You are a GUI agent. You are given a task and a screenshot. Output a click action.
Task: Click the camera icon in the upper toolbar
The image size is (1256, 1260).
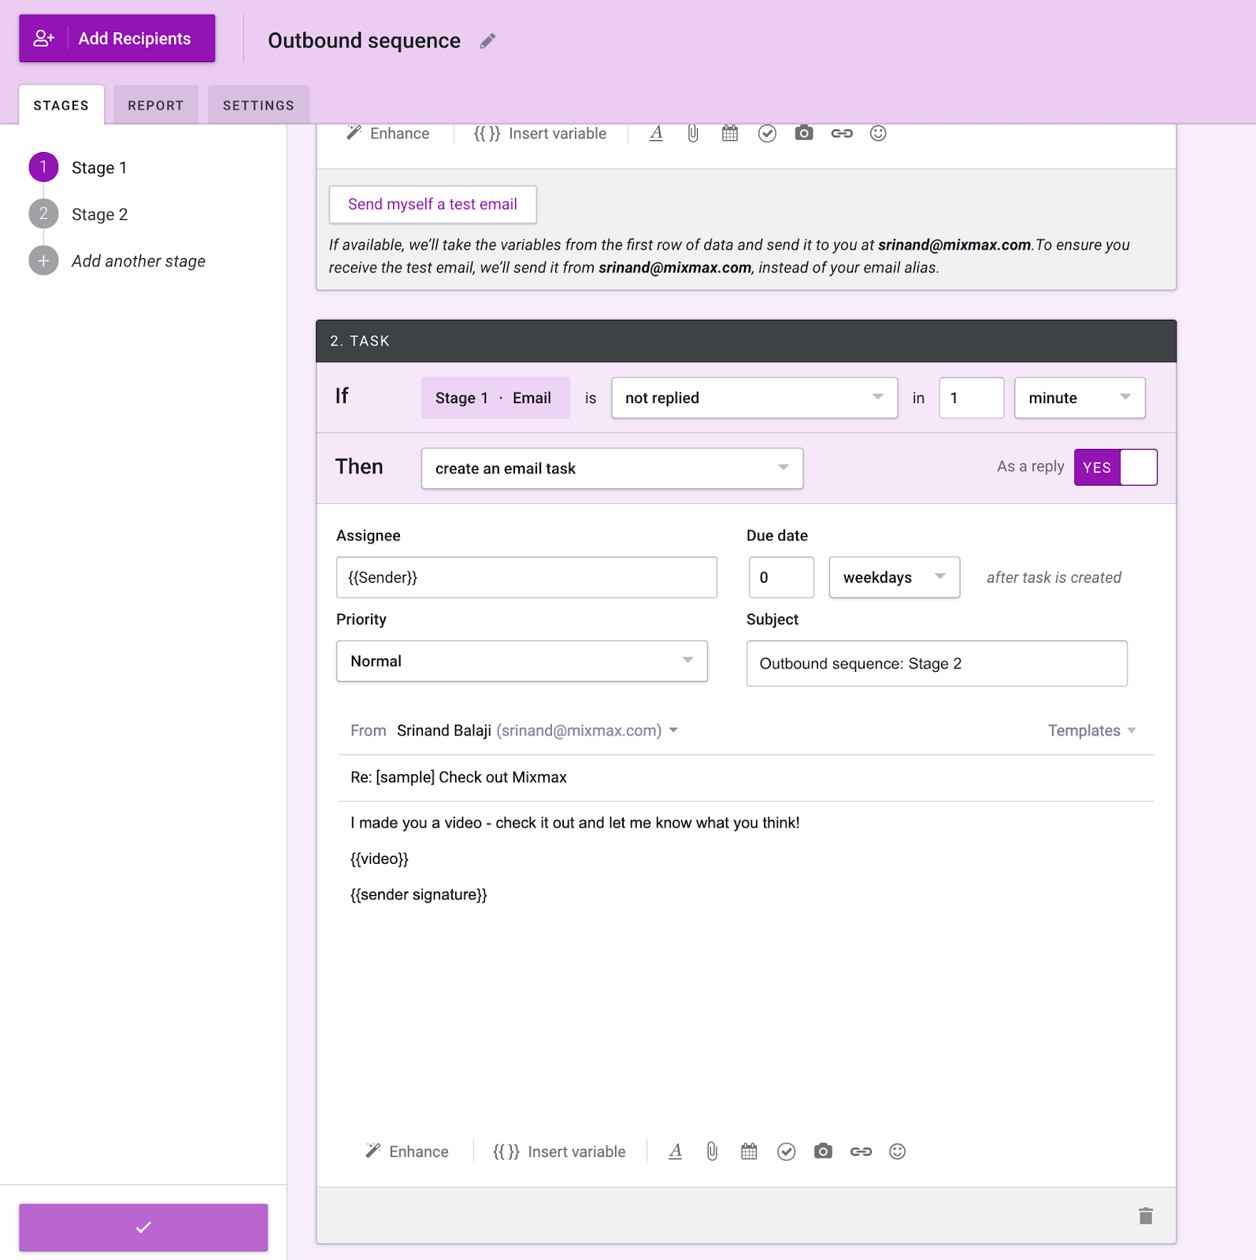coord(804,133)
